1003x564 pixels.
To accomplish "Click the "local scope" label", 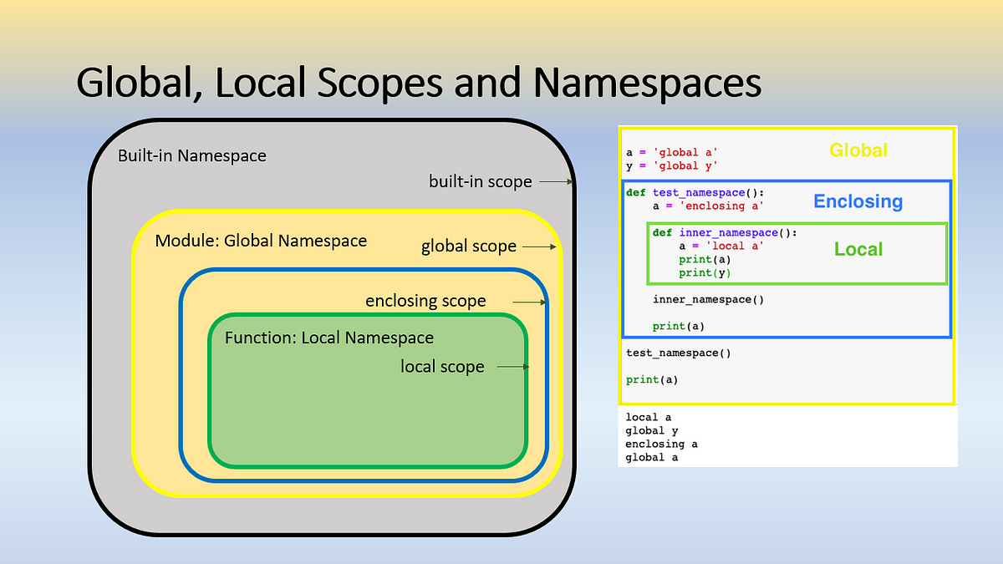I will point(442,367).
